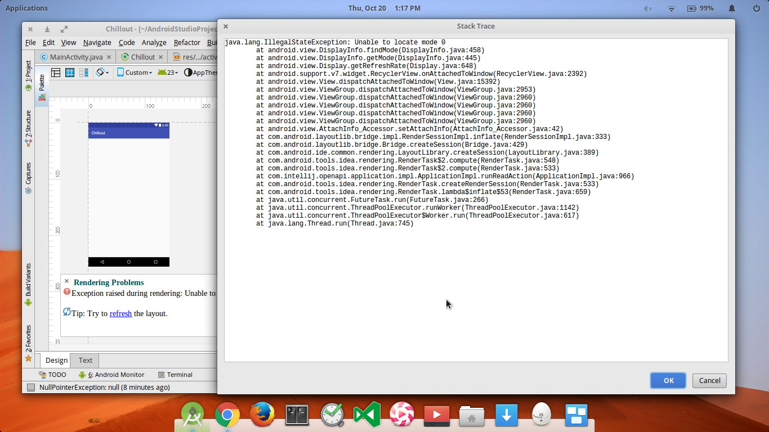The height and width of the screenshot is (432, 769).
Task: Select the Blueprint view icon
Action: (70, 73)
